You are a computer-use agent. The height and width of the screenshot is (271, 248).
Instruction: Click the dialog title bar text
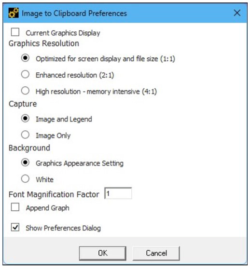[74, 14]
